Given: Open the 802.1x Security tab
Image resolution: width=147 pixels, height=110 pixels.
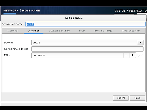Looking at the screenshot, I should click(59, 31).
